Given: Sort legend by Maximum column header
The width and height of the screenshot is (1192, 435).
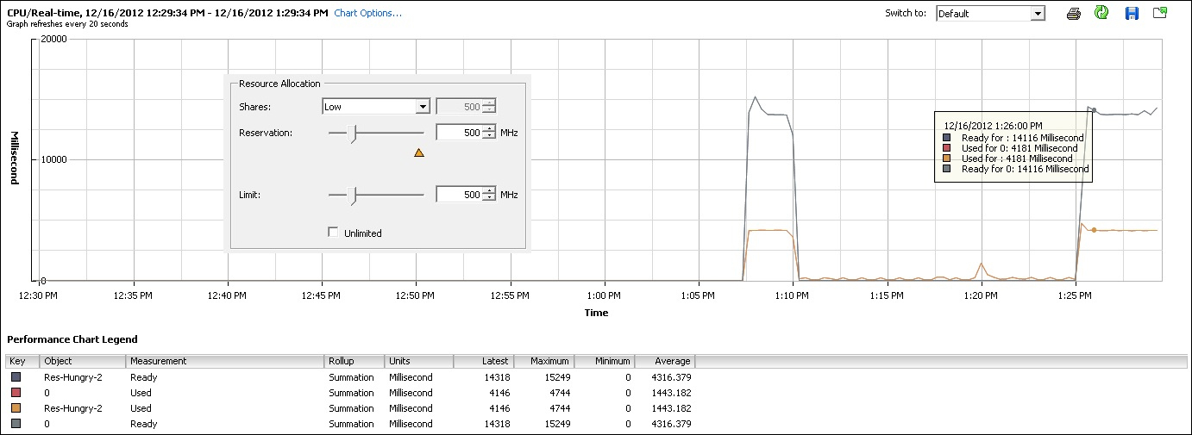Looking at the screenshot, I should click(x=544, y=361).
